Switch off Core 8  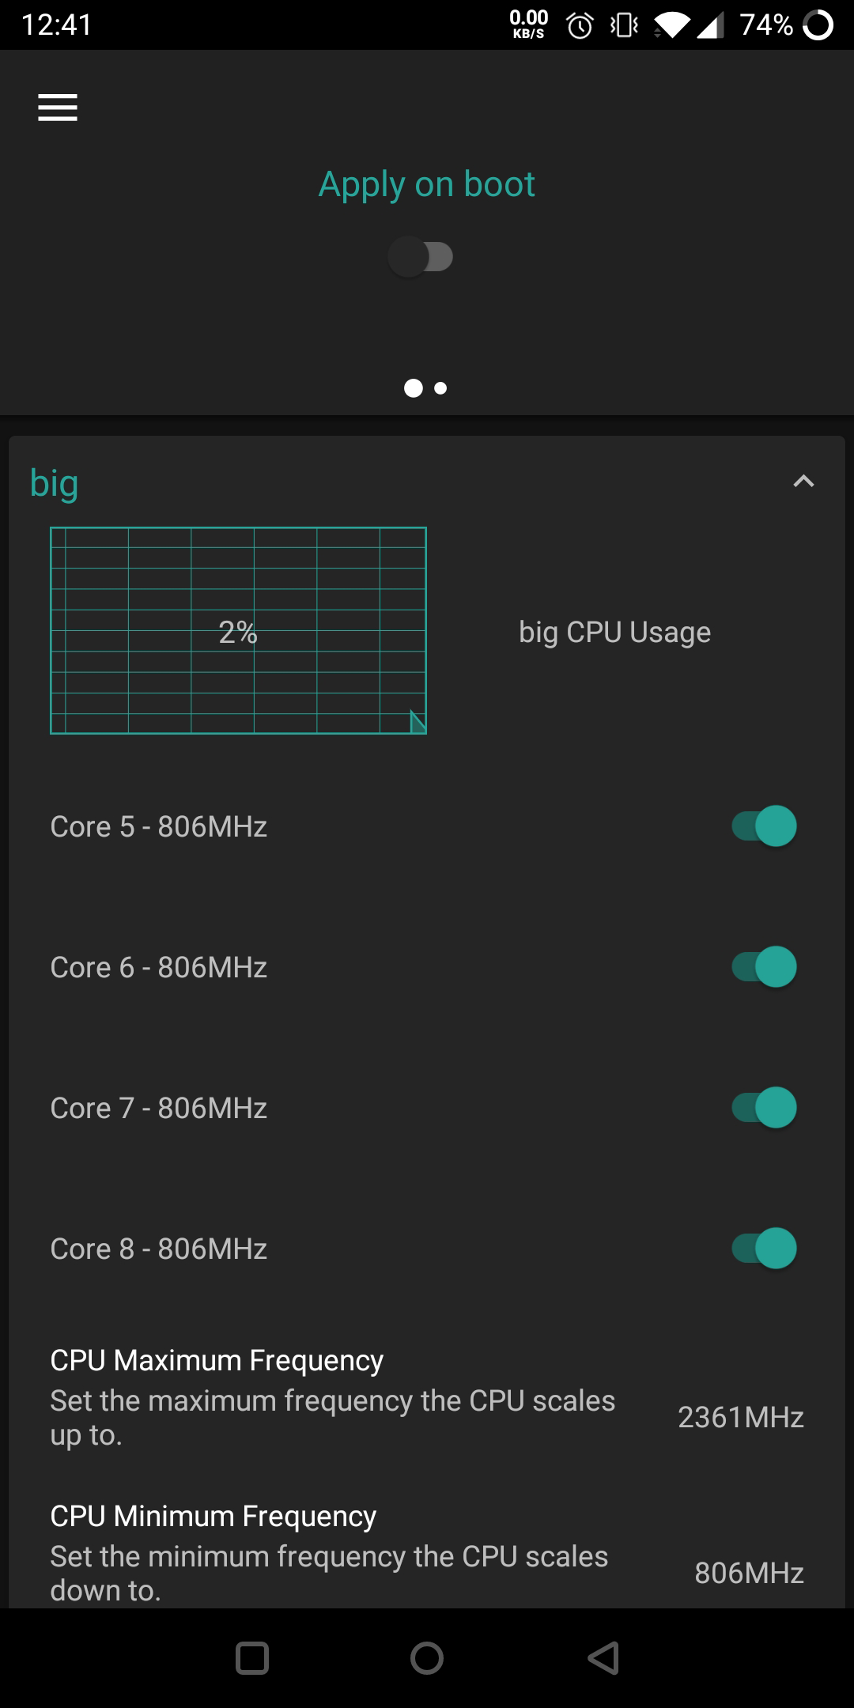click(764, 1249)
